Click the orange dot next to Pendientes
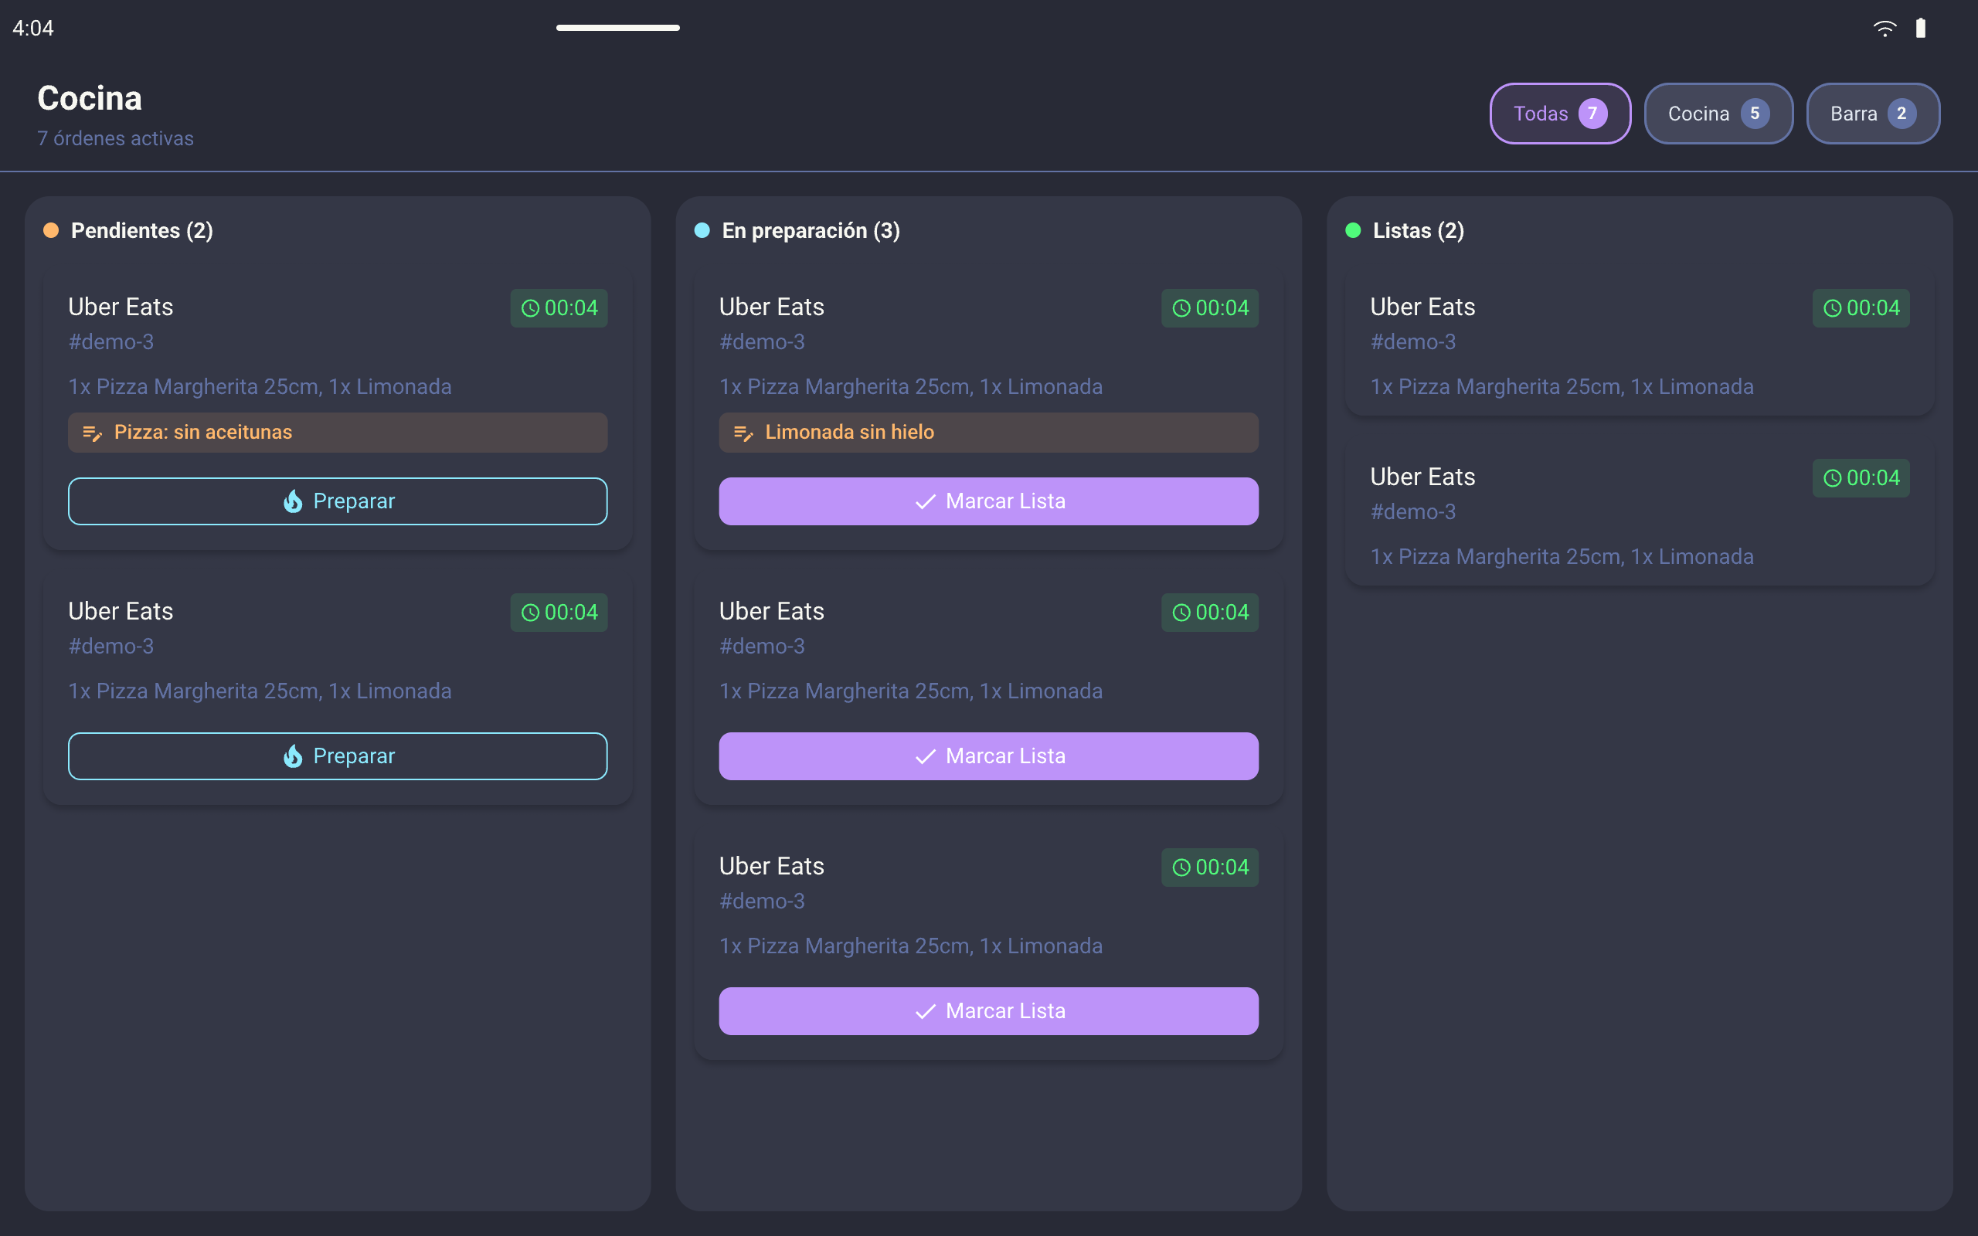Viewport: 1978px width, 1236px height. tap(51, 230)
